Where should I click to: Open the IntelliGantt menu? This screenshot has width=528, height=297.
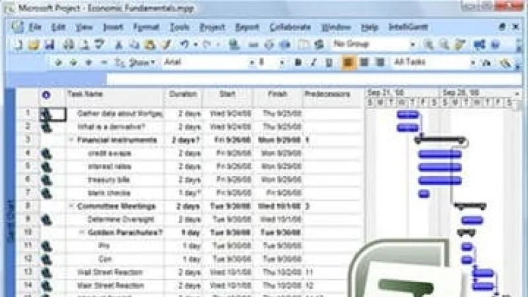click(x=408, y=27)
